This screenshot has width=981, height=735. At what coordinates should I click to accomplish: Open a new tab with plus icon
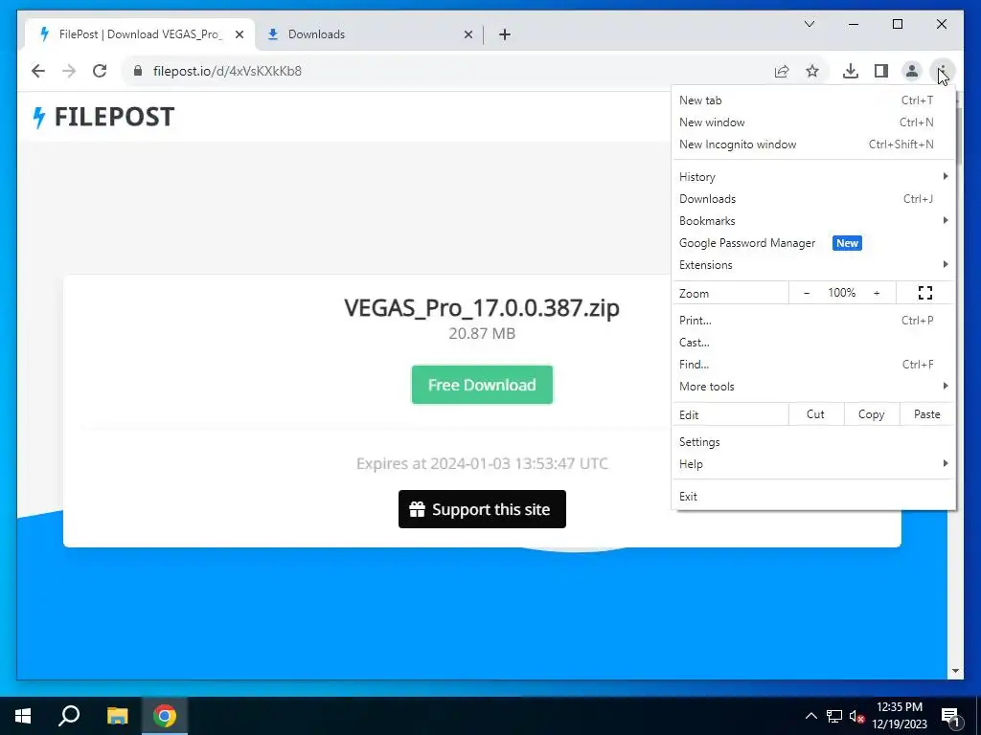pyautogui.click(x=505, y=34)
